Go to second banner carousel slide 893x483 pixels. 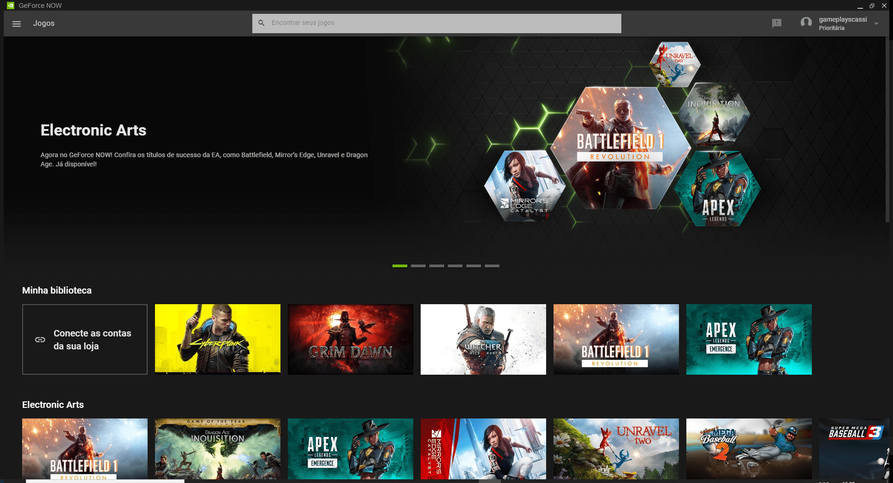pos(418,266)
